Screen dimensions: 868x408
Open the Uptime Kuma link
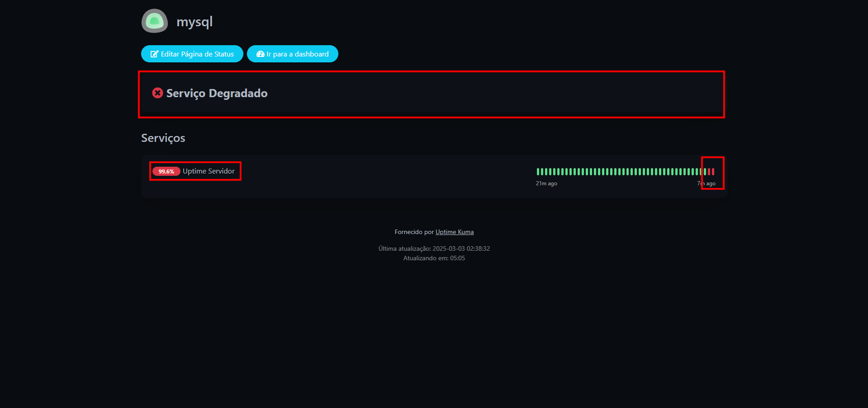tap(454, 232)
